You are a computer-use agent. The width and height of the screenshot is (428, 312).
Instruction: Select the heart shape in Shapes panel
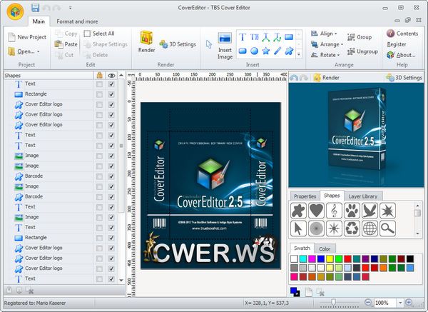point(316,211)
